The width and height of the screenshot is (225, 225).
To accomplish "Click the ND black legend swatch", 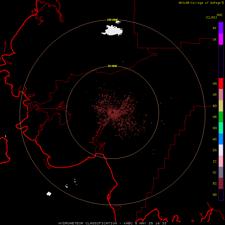I will 221,194.
